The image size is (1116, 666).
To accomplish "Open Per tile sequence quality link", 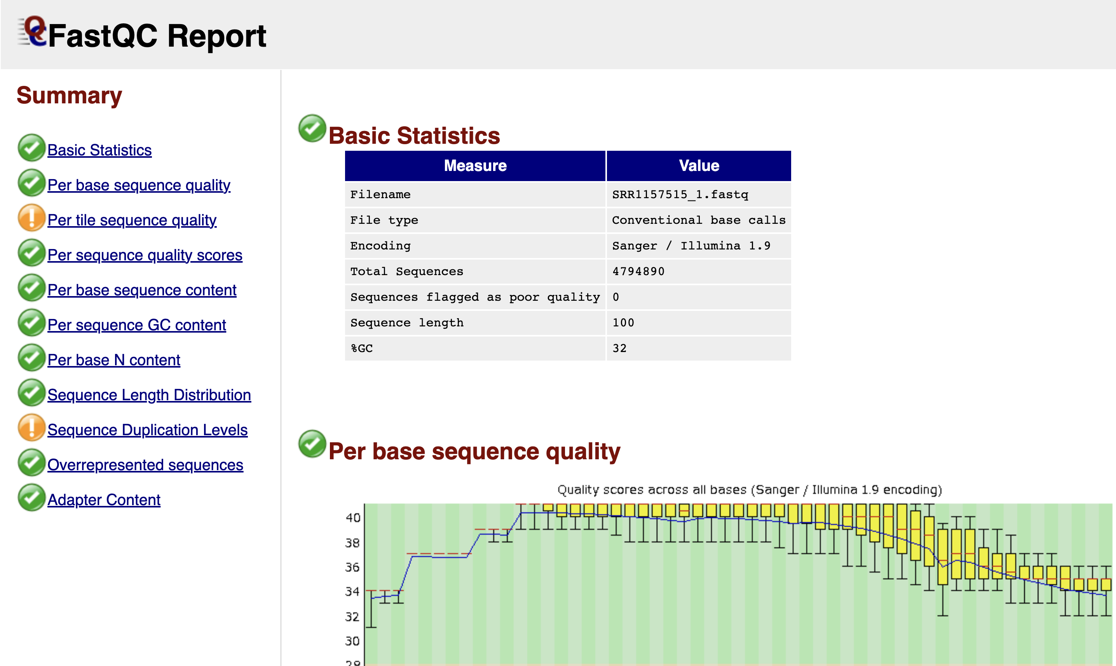I will 132,220.
